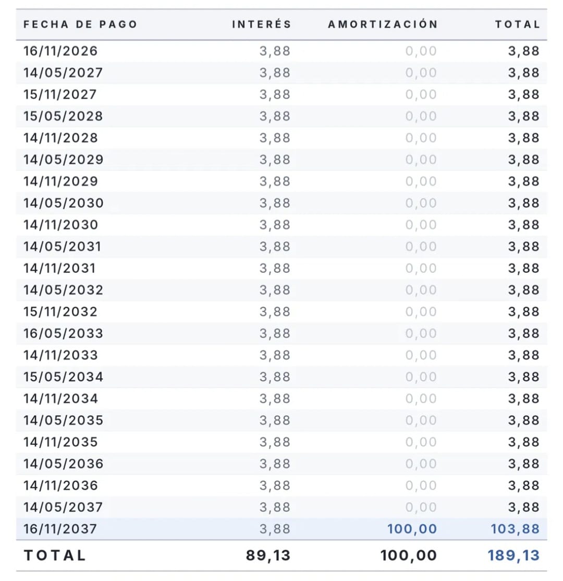Image resolution: width=563 pixels, height=581 pixels.
Task: Select the 16/11/2026 payment row date
Action: pyautogui.click(x=60, y=51)
